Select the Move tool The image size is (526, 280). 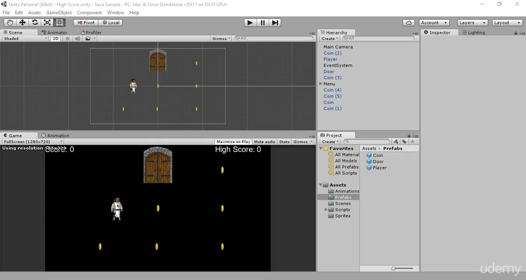(x=22, y=22)
